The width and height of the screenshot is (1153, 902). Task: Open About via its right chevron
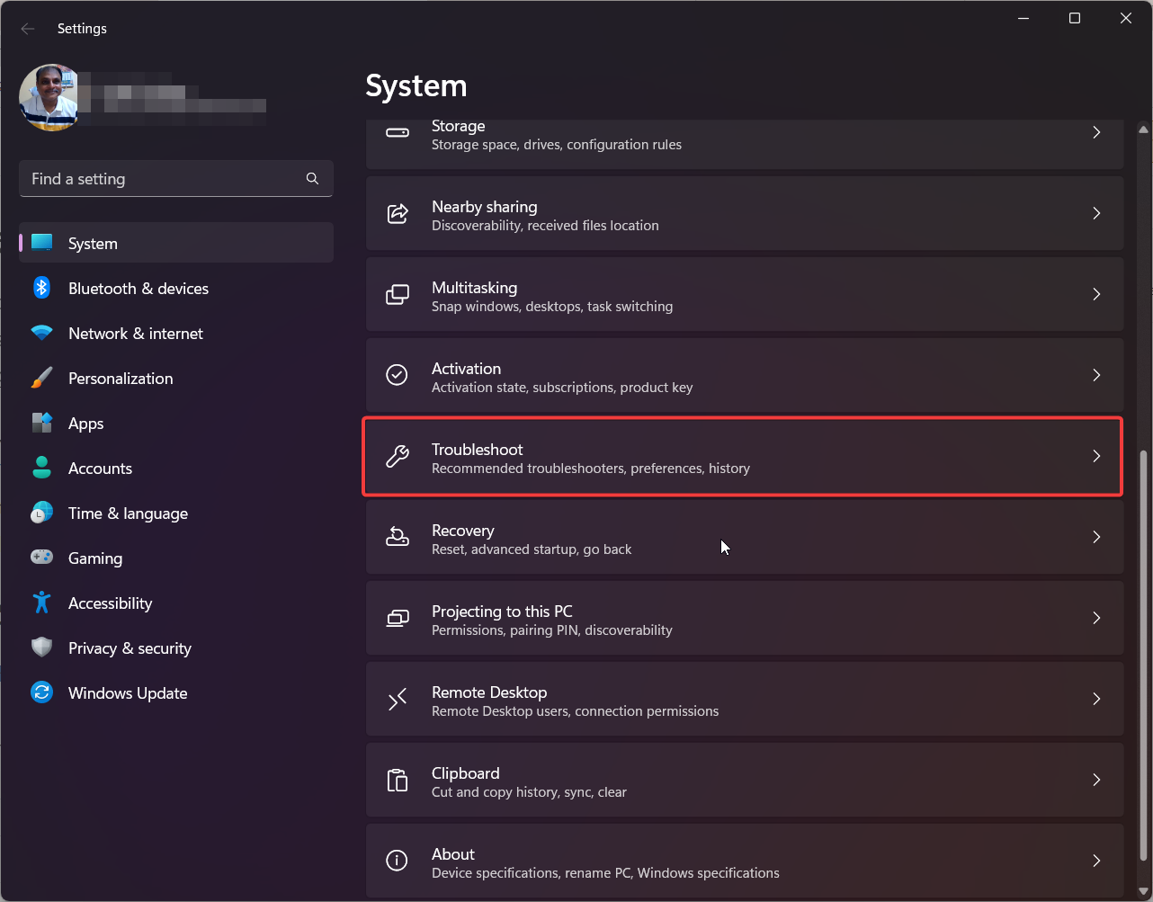pos(1096,861)
